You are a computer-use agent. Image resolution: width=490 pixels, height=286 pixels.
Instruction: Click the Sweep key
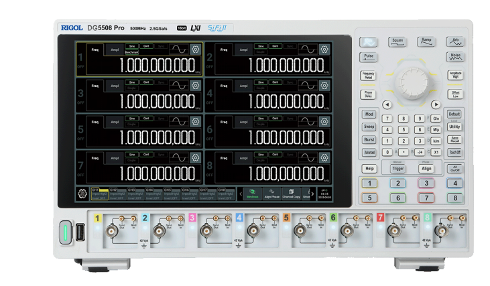[369, 127]
